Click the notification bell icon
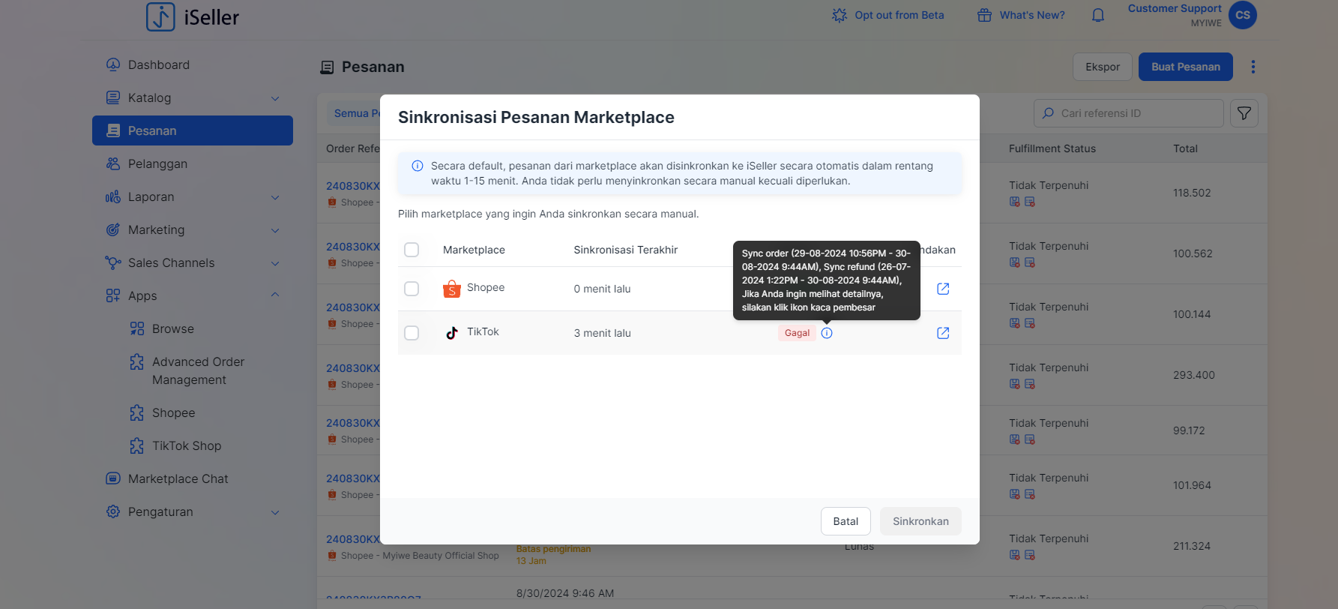 [1098, 15]
